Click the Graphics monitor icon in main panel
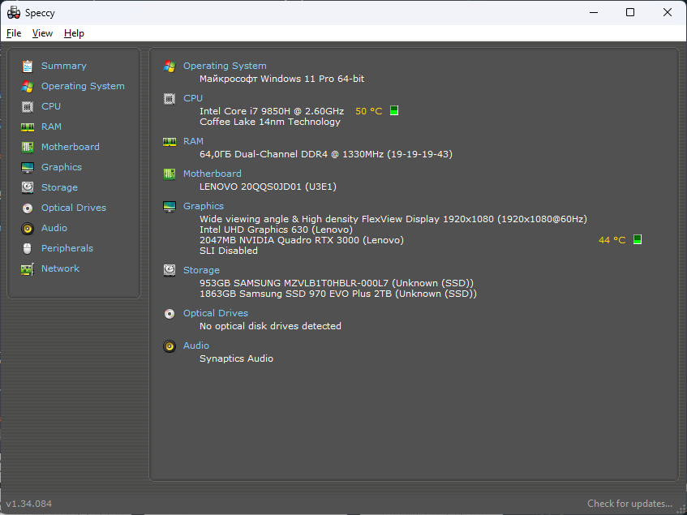The width and height of the screenshot is (687, 515). point(170,206)
